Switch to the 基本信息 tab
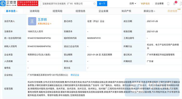The image size is (182, 99). (x=11, y=11)
